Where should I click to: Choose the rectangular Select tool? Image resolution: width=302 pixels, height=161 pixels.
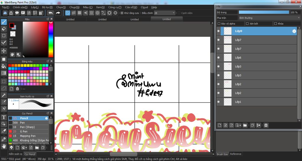pyautogui.click(x=4, y=81)
